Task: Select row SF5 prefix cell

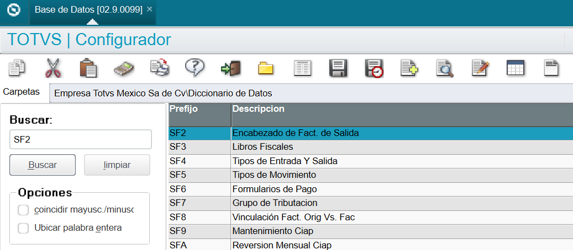Action: tap(200, 175)
